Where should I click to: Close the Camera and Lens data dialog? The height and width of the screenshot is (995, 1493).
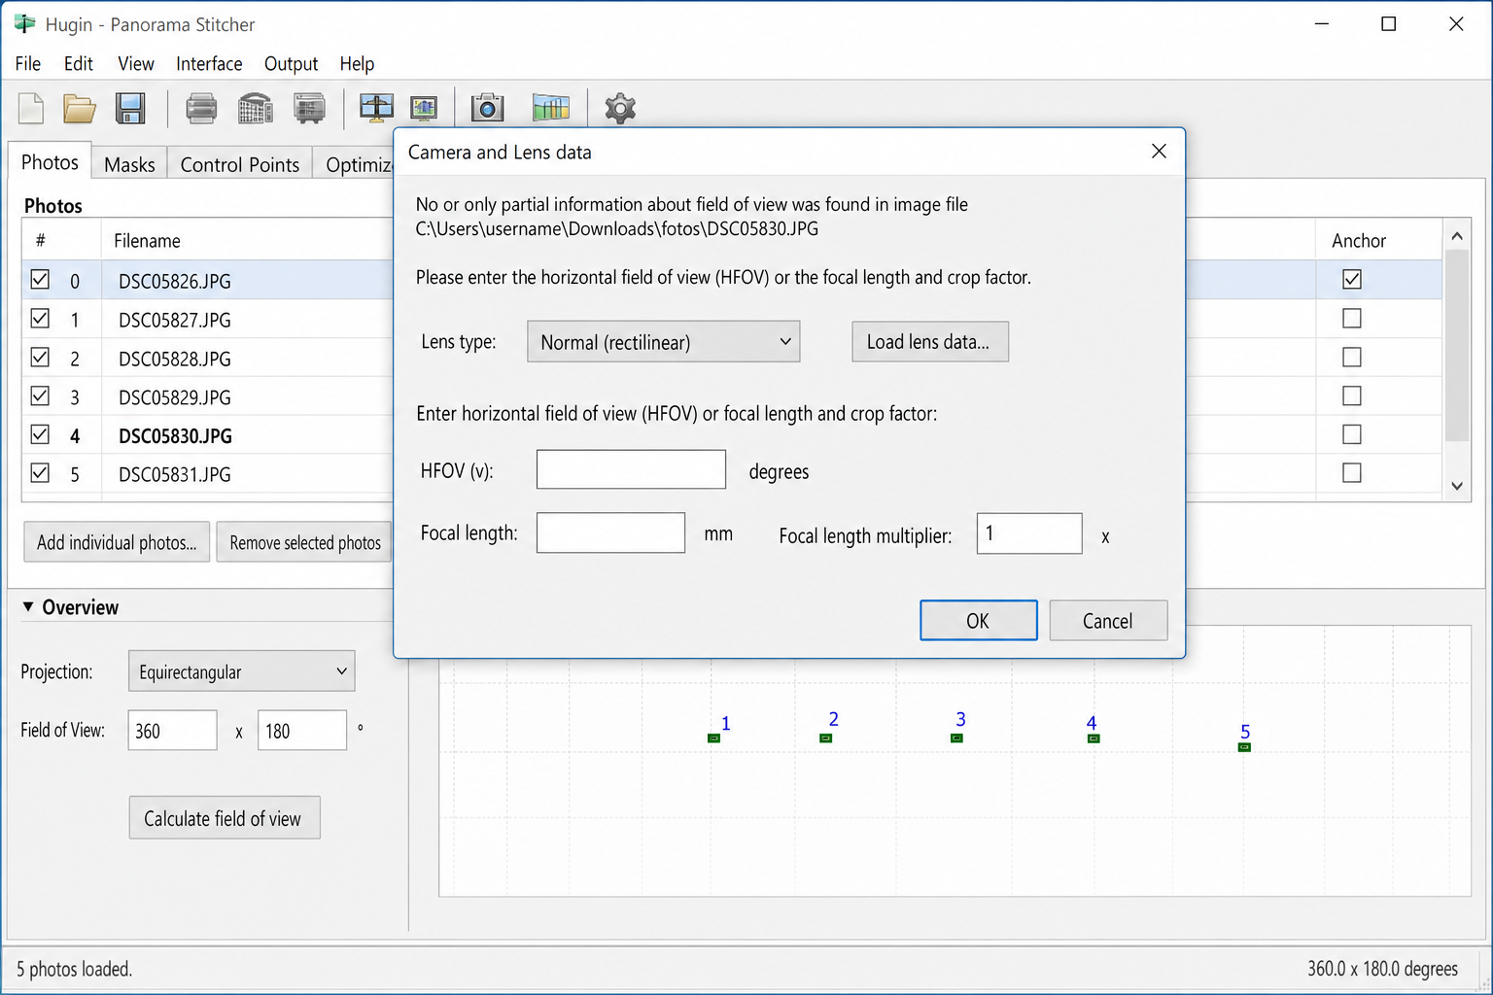point(1159,151)
